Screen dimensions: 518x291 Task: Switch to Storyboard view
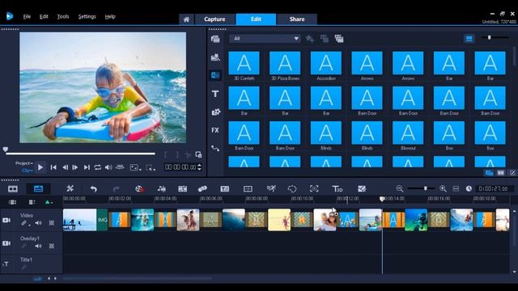13,188
